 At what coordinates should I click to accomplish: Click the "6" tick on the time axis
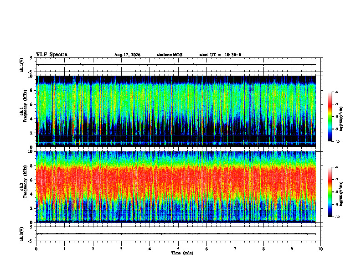click(207, 249)
